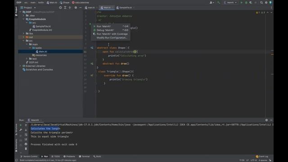Click the gutter icon next to abstract fun draw
The width and height of the screenshot is (288, 162).
pos(92,63)
